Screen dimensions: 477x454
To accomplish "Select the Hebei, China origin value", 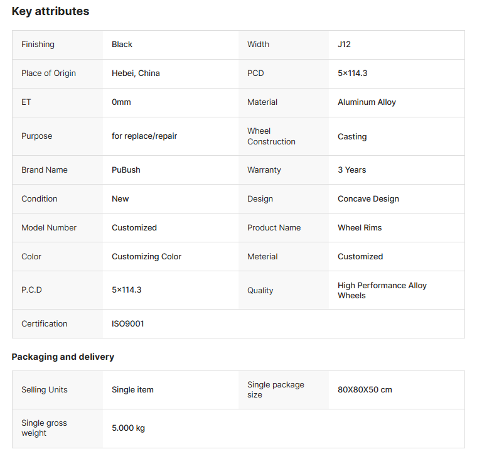I will [x=136, y=73].
